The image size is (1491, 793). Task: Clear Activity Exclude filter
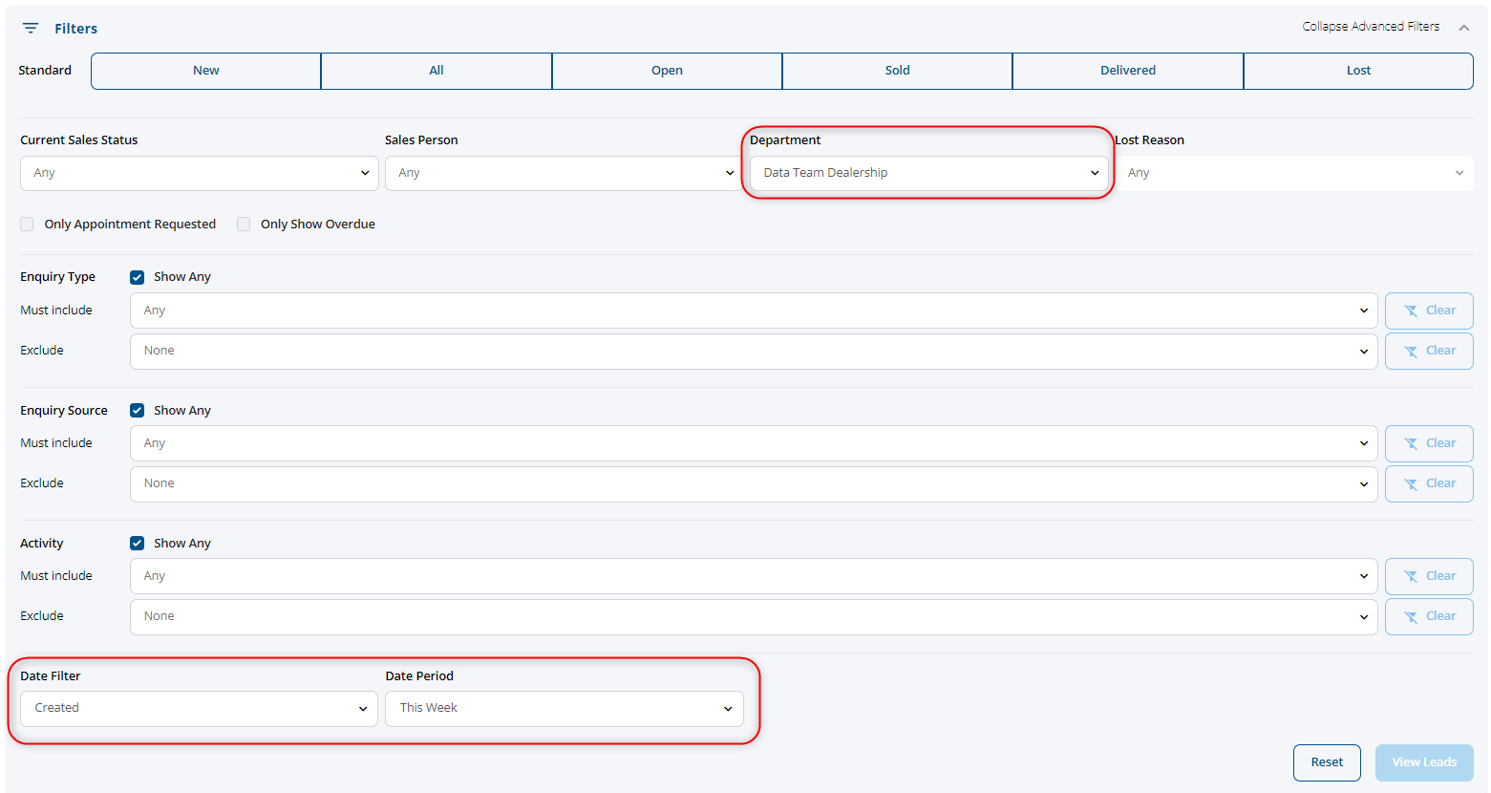[1429, 616]
